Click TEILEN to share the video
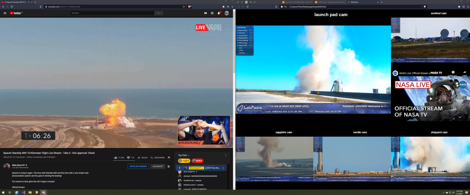The width and height of the screenshot is (470, 195). click(142, 158)
